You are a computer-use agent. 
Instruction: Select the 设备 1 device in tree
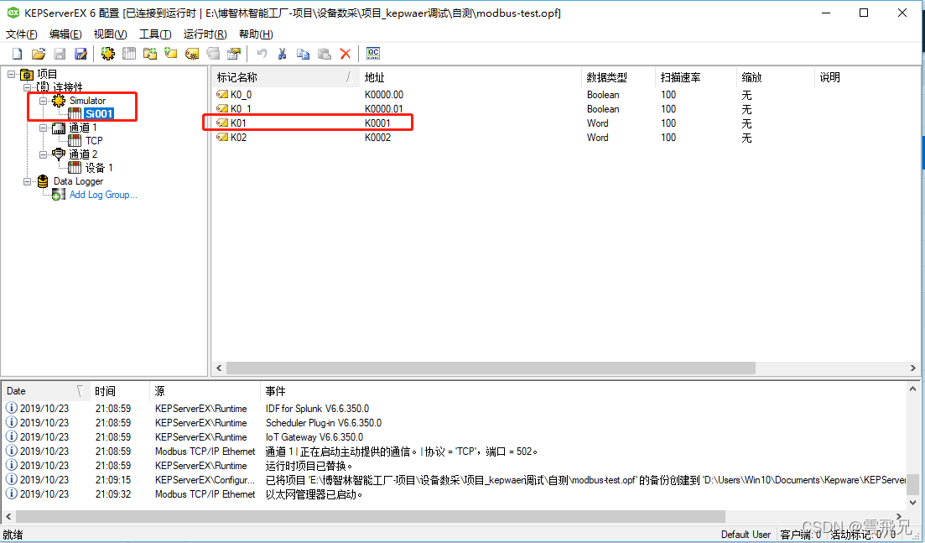(x=98, y=168)
